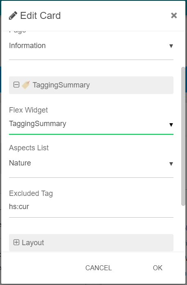Click the pencil icon beside Edit Card
This screenshot has width=187, height=285.
click(13, 16)
